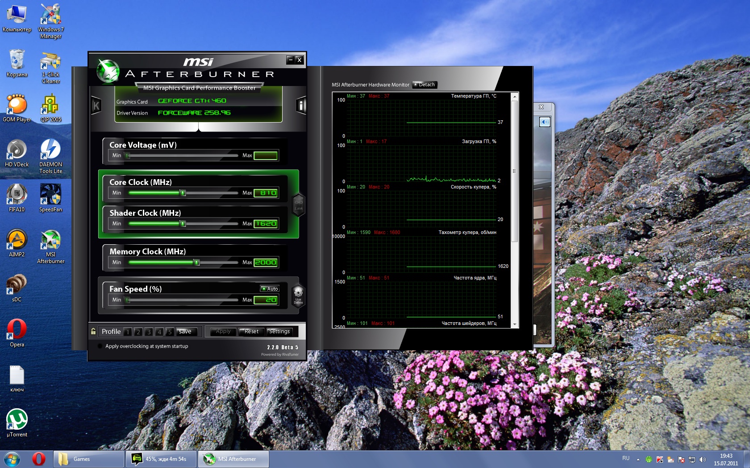This screenshot has width=750, height=468.
Task: Click GEFORCE GTX 460 graphics card text
Action: 192,101
